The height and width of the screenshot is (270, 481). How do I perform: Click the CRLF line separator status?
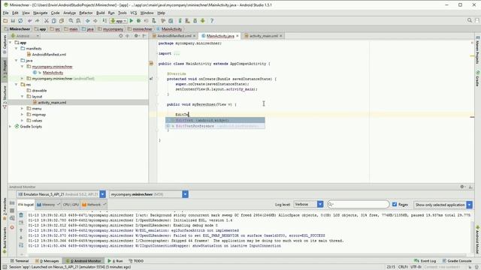click(x=403, y=267)
